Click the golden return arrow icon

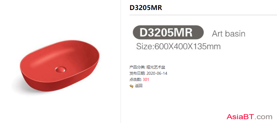(131, 86)
